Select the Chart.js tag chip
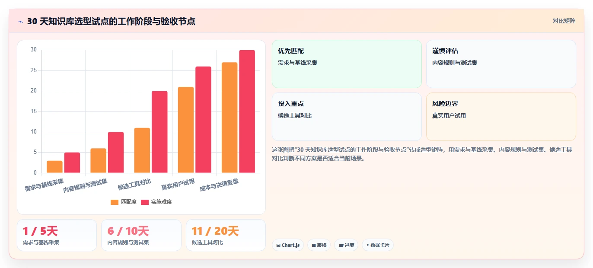593x268 pixels. click(288, 245)
